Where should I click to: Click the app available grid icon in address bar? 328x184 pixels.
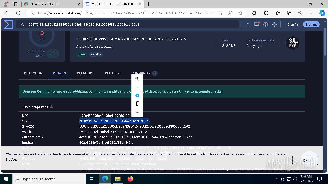tap(220, 13)
